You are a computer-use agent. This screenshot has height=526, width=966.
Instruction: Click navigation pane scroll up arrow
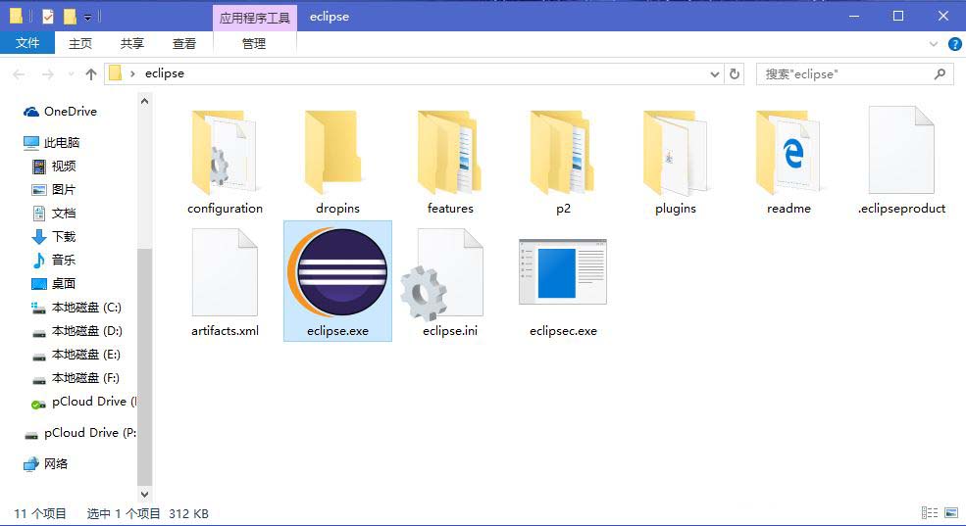tap(144, 100)
